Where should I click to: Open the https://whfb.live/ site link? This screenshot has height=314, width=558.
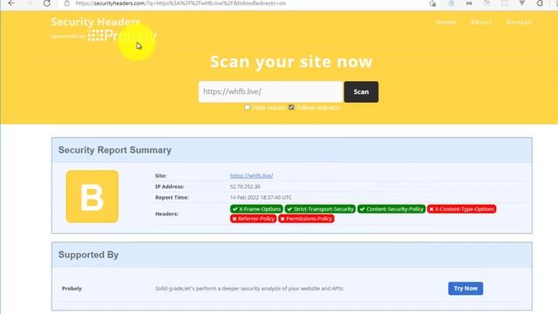pos(251,176)
